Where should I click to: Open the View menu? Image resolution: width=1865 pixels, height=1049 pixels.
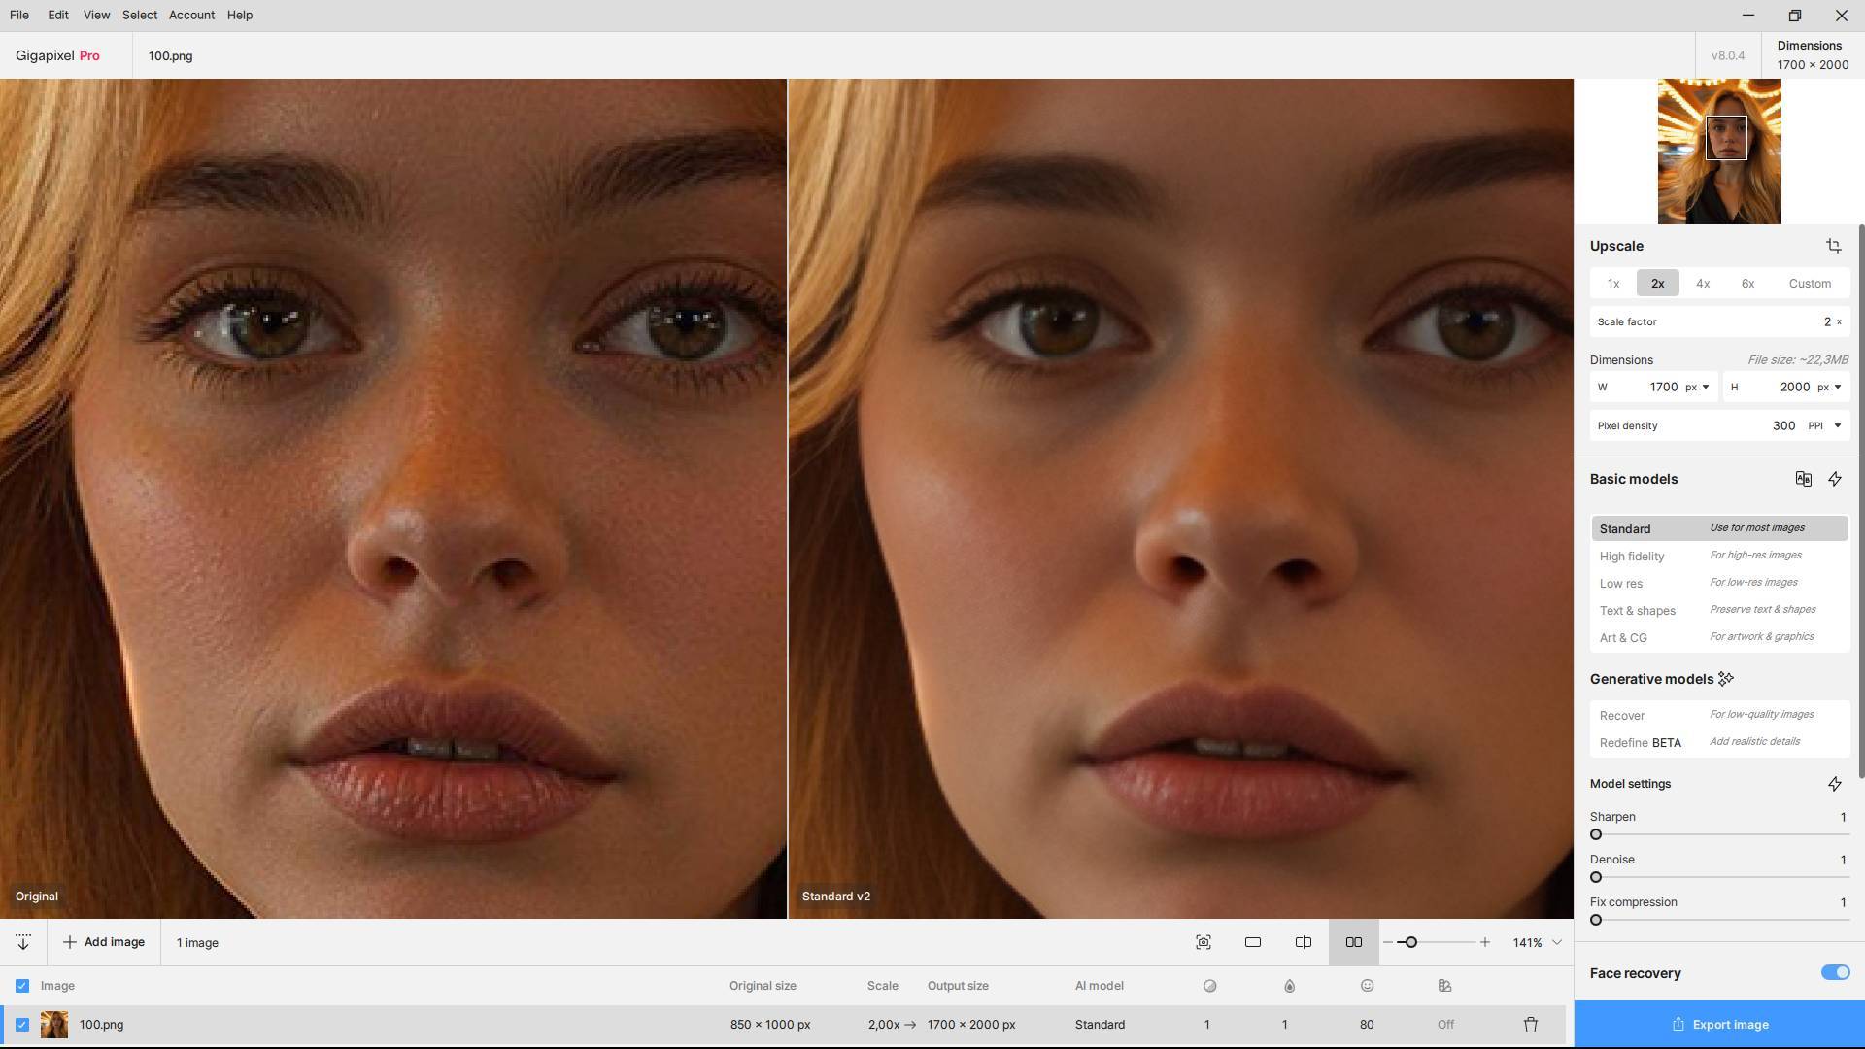(x=96, y=15)
